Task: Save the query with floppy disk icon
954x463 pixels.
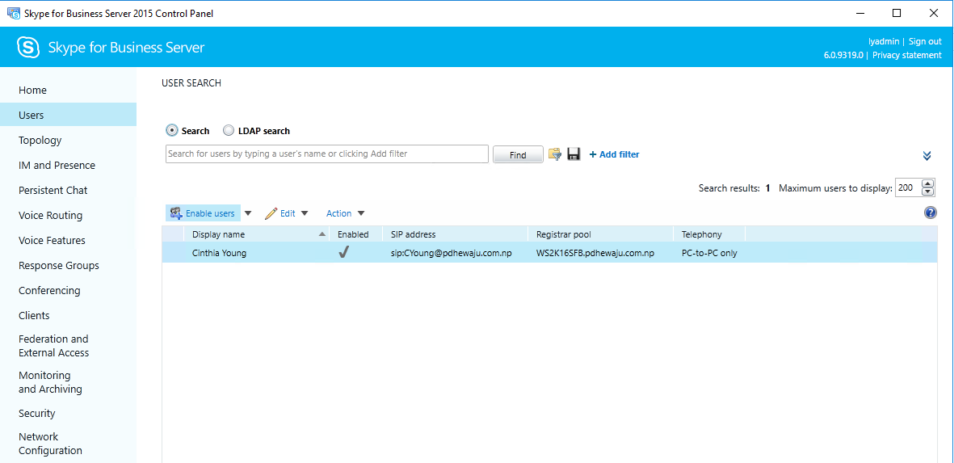Action: 574,154
